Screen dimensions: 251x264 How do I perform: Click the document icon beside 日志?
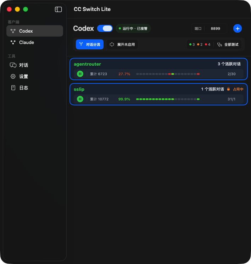[x=13, y=88]
